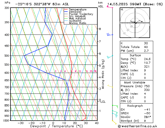Click the 'kt' label in hodograph

122,9
